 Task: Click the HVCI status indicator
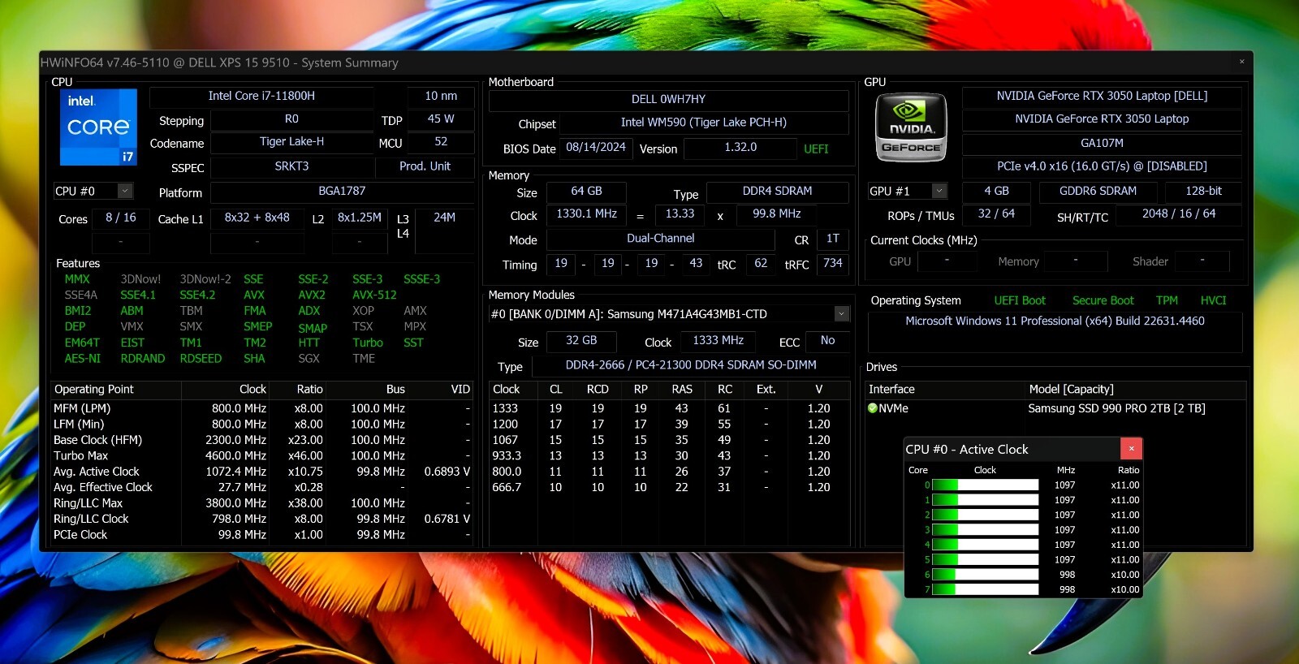[1213, 300]
